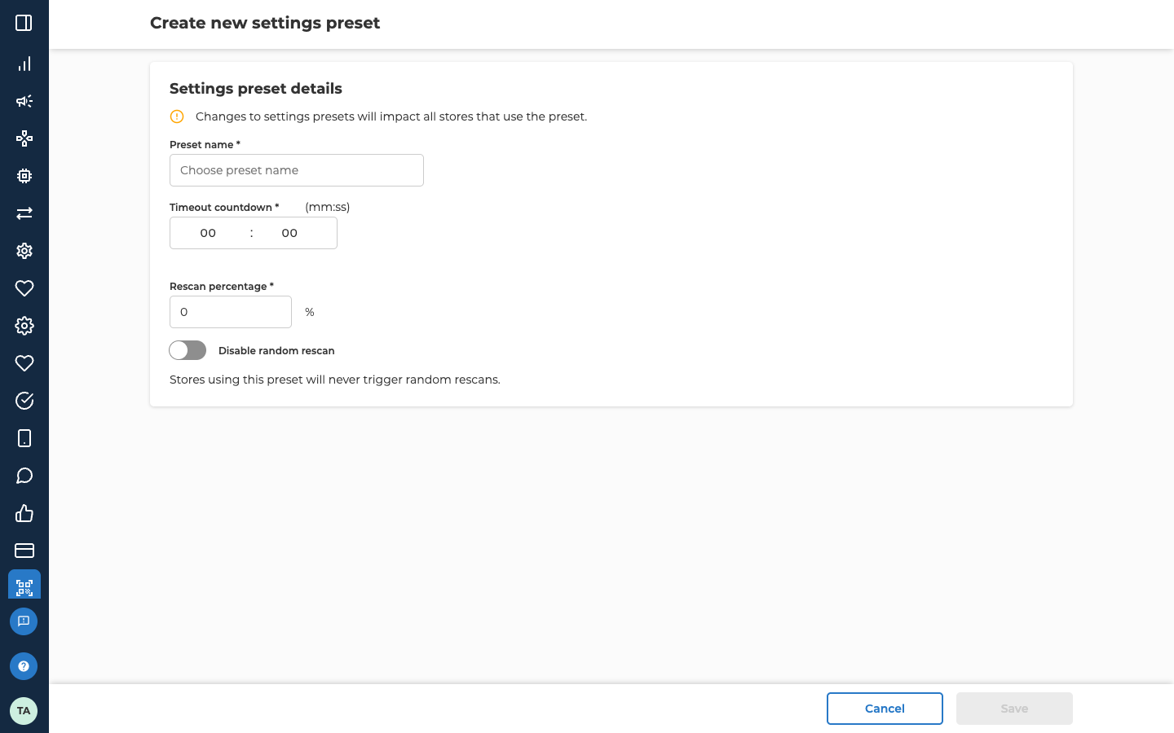This screenshot has height=733, width=1174.
Task: Select the highlighted QR scan icon
Action: pos(24,585)
